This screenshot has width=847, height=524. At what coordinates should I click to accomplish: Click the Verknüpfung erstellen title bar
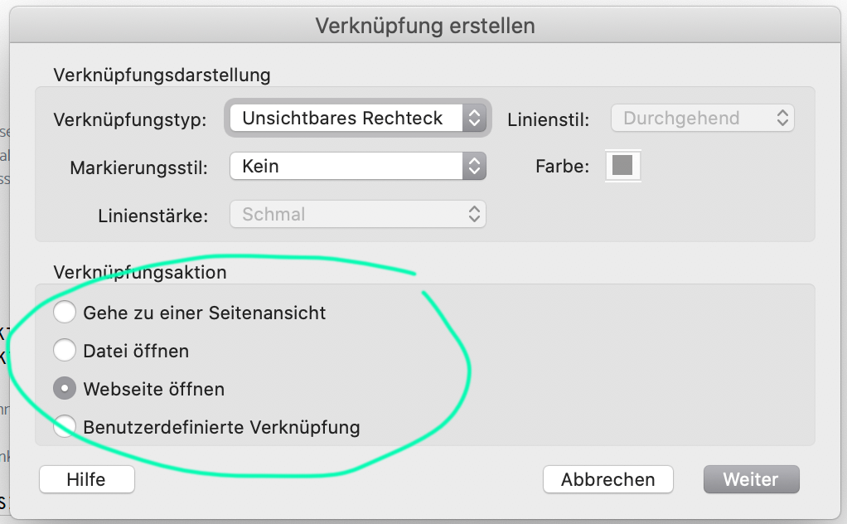[425, 26]
